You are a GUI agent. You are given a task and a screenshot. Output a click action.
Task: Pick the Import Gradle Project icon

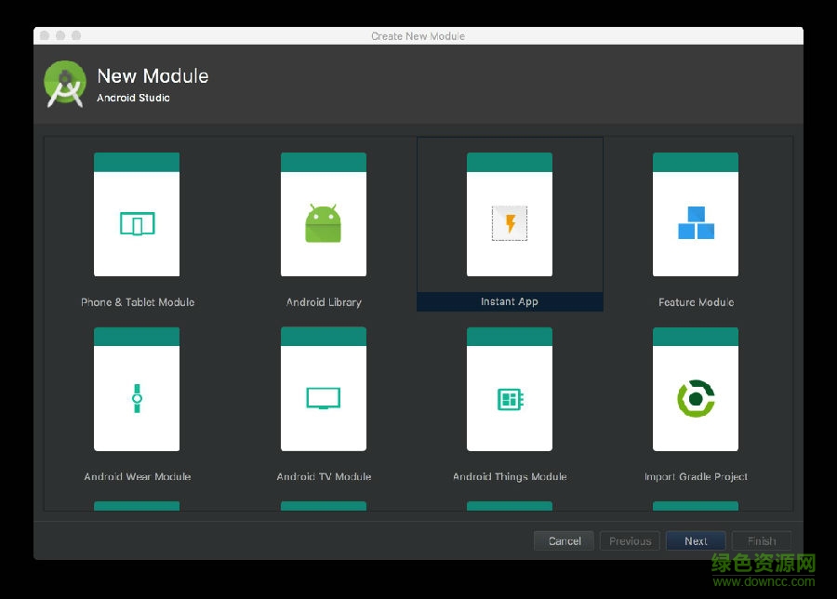click(696, 399)
